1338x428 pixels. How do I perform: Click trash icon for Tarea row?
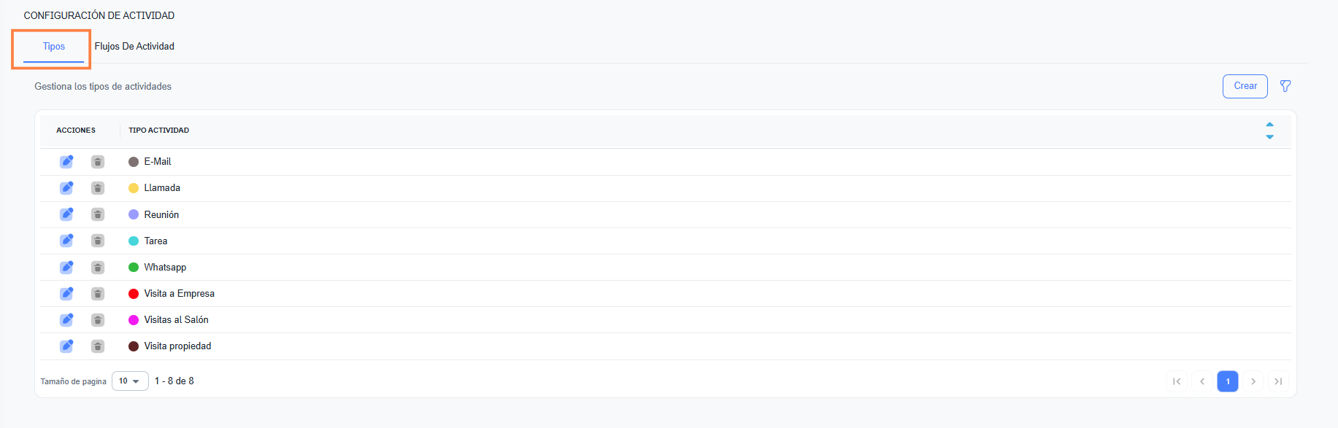click(x=98, y=241)
